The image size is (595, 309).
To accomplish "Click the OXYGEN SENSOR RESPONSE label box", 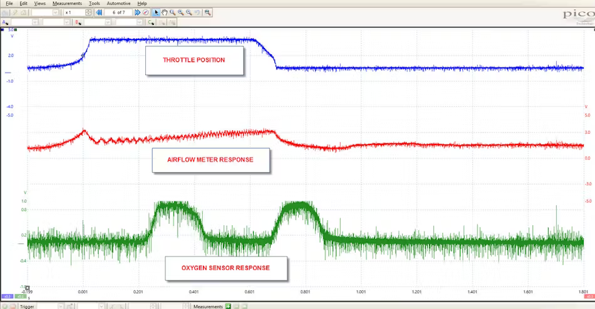I will [x=225, y=268].
